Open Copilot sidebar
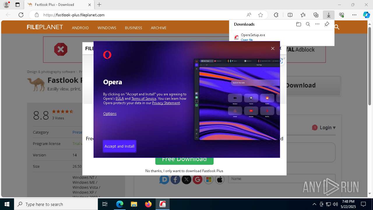373x210 pixels. pyautogui.click(x=366, y=15)
